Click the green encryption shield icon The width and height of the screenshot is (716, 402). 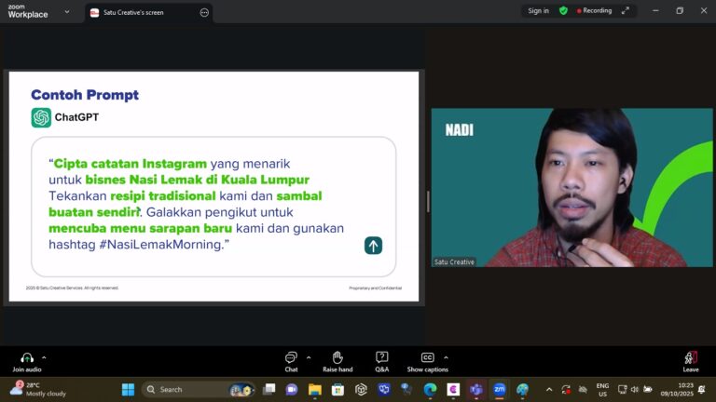[x=563, y=11]
